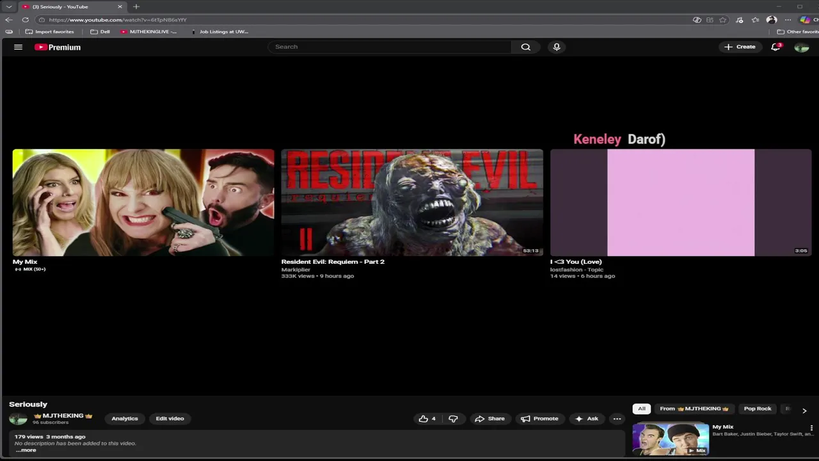Screen dimensions: 819x461
Task: Open more actions three-dot menu
Action: pos(617,419)
